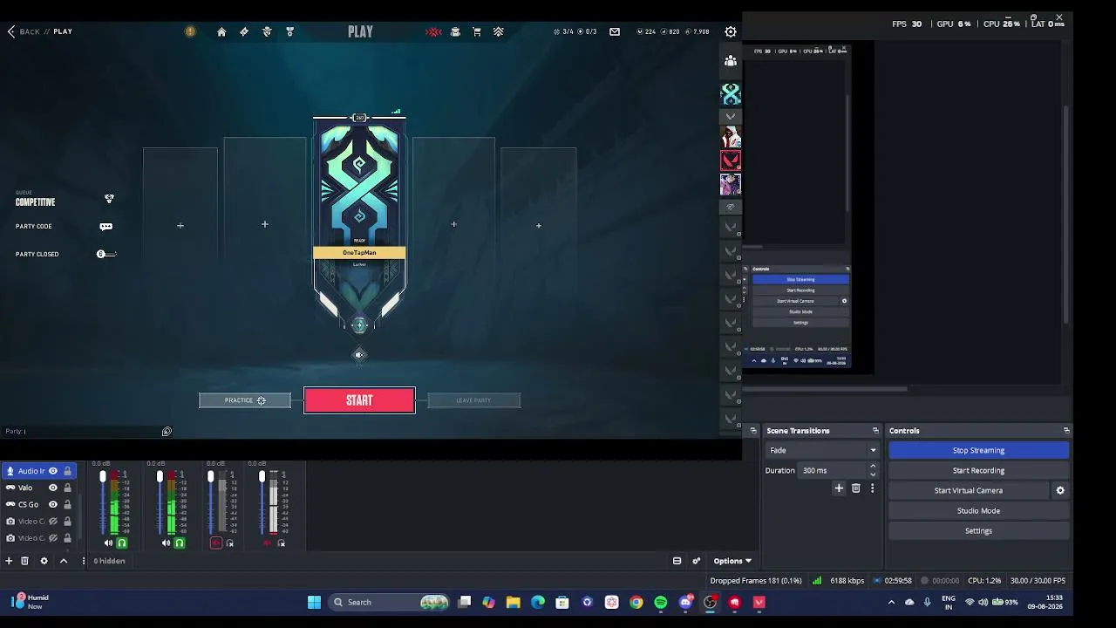The height and width of the screenshot is (628, 1116).
Task: Open the Valorant home screen icon
Action: point(221,31)
